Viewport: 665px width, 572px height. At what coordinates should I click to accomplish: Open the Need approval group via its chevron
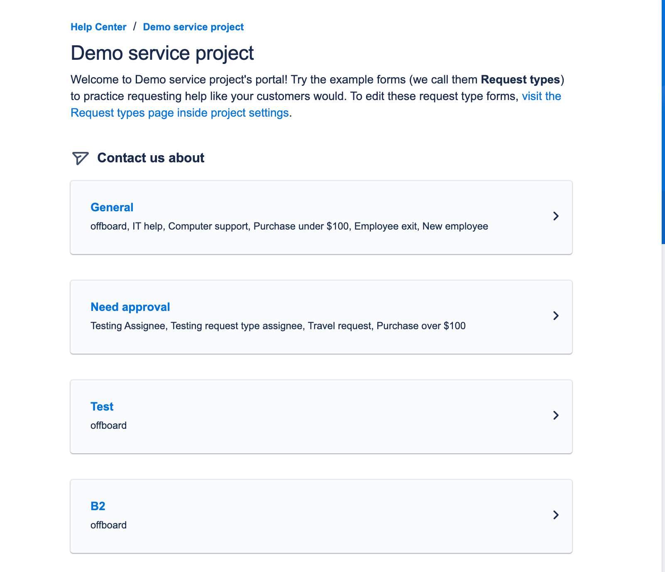[556, 316]
